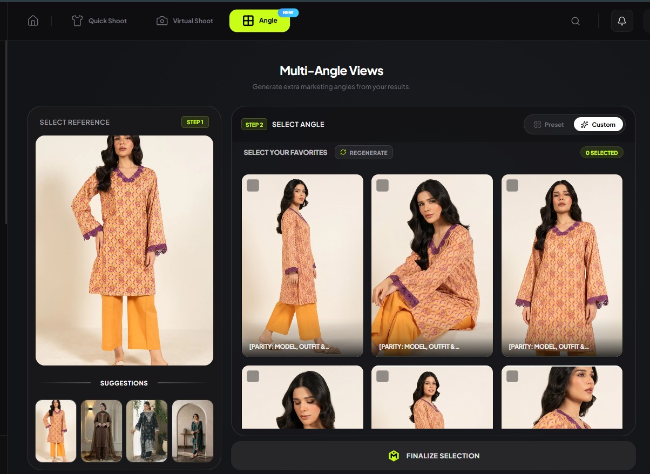Select the Quick Shoot shirt icon
The height and width of the screenshot is (474, 650).
coord(77,21)
